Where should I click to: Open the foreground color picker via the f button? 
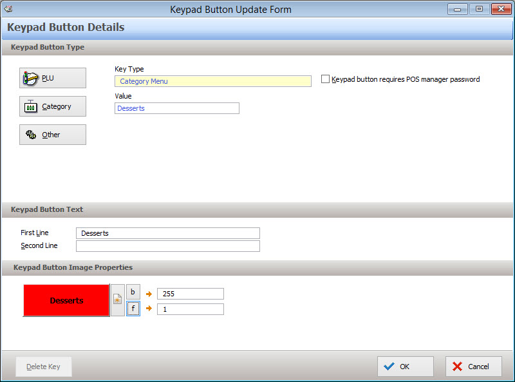click(x=133, y=309)
